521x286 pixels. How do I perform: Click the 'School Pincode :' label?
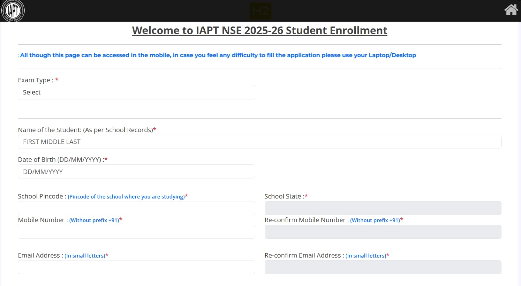(x=42, y=196)
